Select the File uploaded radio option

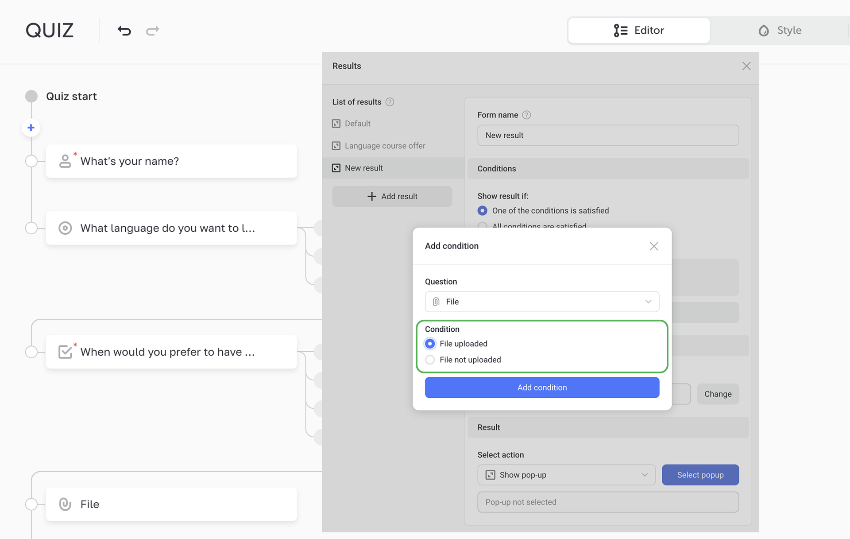[x=430, y=344]
